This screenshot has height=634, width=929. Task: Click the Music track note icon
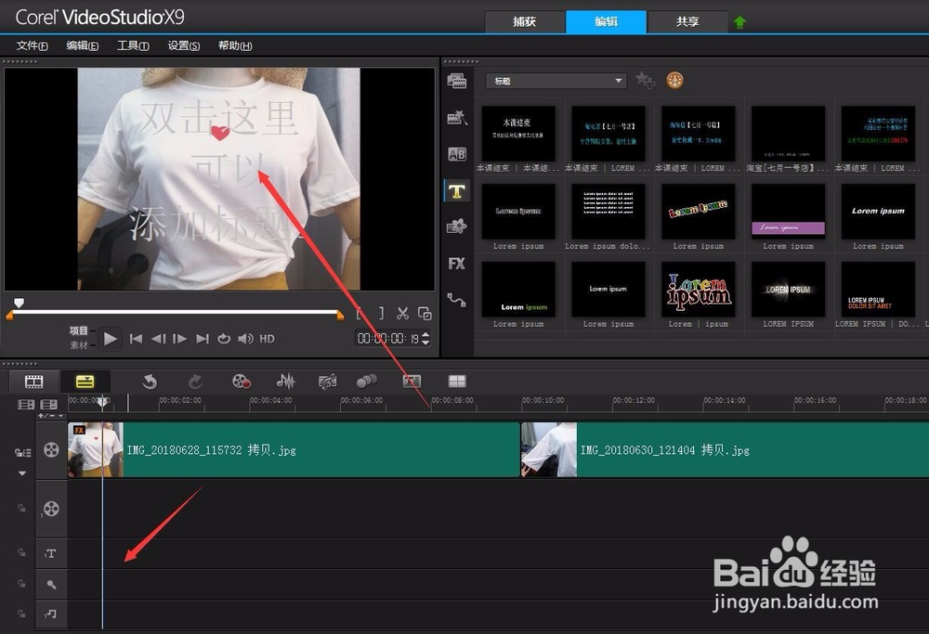[x=51, y=614]
